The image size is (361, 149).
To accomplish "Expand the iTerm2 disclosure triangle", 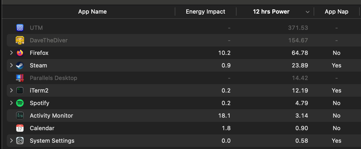I will pyautogui.click(x=11, y=90).
